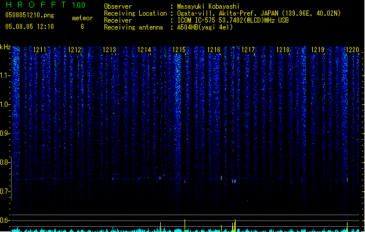Click the meteor count label
This screenshot has width=365, height=232.
pos(82,18)
